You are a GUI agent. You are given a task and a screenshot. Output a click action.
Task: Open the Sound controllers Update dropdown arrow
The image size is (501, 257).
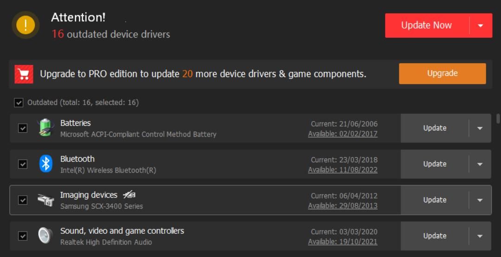480,236
